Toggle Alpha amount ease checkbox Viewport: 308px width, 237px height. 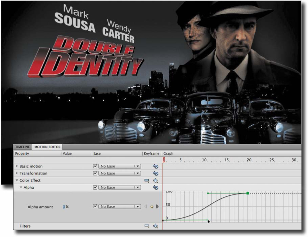(95, 206)
